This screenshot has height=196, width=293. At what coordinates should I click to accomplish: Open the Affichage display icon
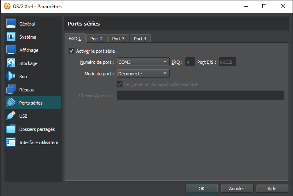tap(11, 50)
